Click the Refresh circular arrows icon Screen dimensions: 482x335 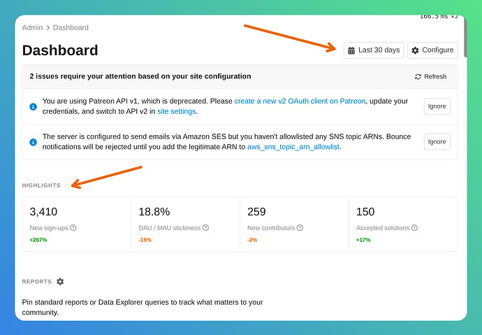click(418, 77)
